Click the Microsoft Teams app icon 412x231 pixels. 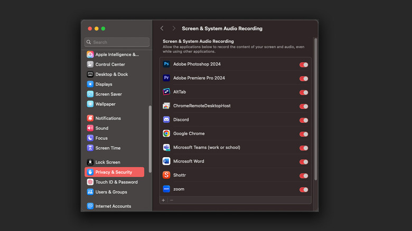click(166, 148)
